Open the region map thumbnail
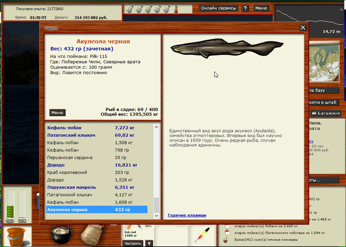This screenshot has width=346, height=247. [x=324, y=62]
